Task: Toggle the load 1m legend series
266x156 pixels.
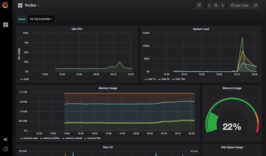Action: (x=150, y=79)
